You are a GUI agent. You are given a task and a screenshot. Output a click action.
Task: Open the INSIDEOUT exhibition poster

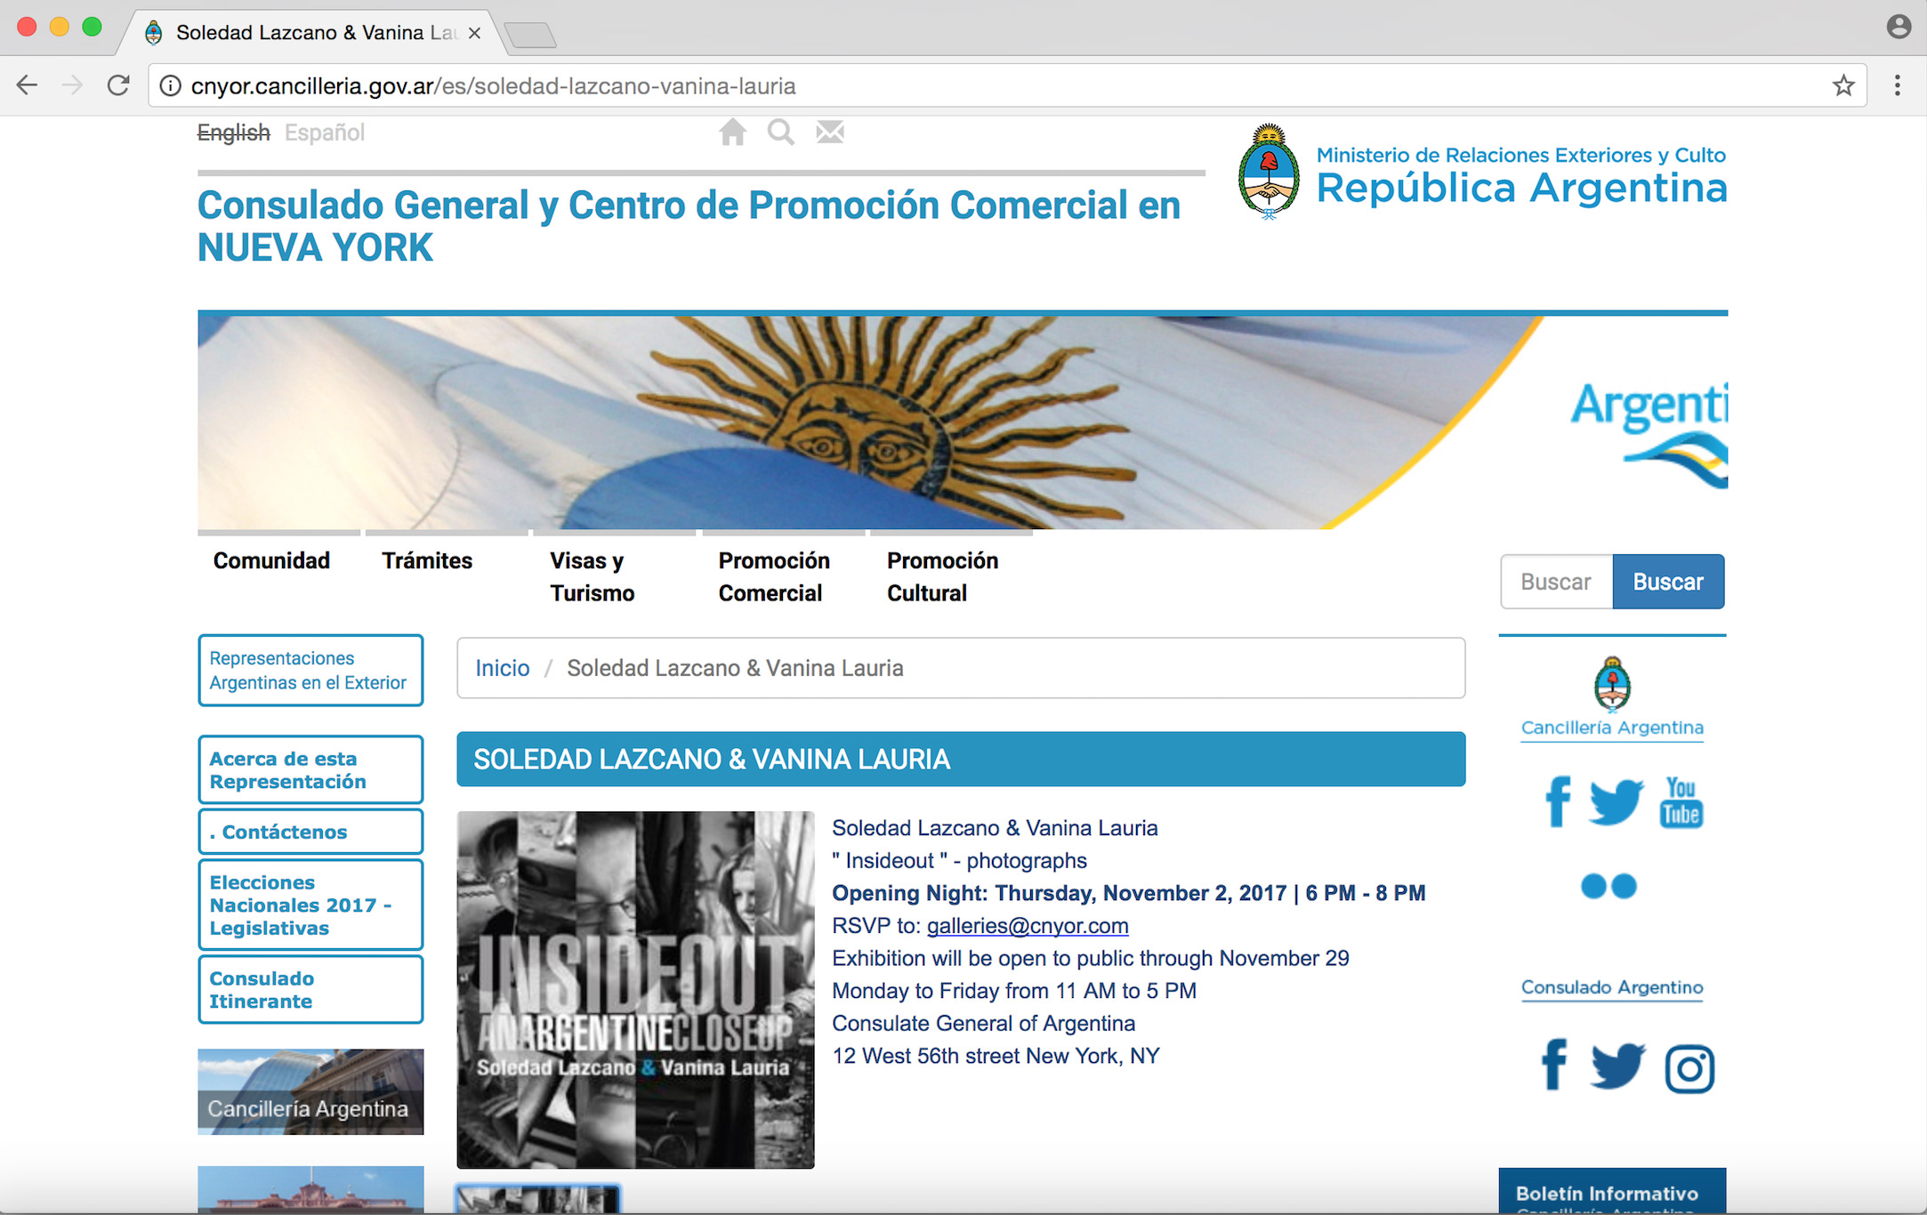pos(635,988)
